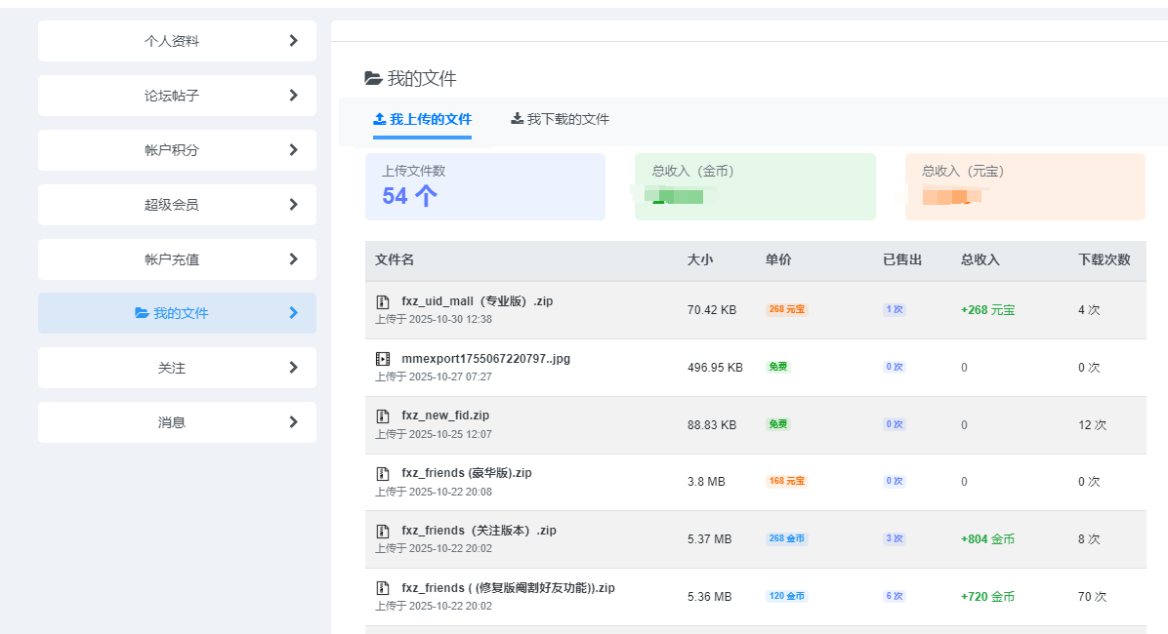This screenshot has height=634, width=1168.
Task: Click the 上传文件数 54 个 stat card
Action: click(x=484, y=186)
